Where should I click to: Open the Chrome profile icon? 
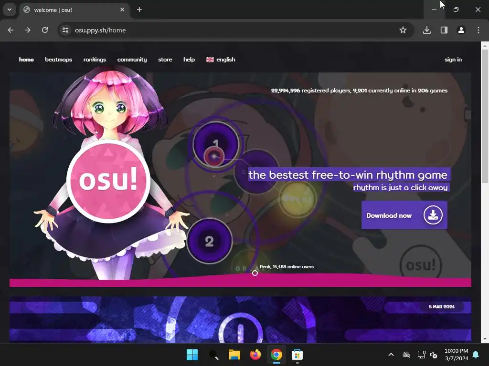tap(461, 30)
